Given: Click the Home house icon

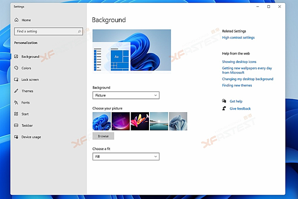Looking at the screenshot, I should [x=16, y=20].
